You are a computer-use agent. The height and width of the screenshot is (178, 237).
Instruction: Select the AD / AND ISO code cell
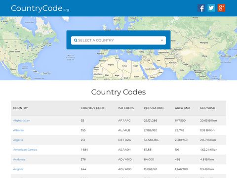point(125,159)
